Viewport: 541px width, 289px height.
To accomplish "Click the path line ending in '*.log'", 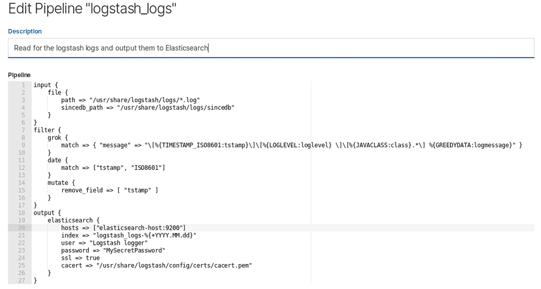I will click(x=130, y=100).
